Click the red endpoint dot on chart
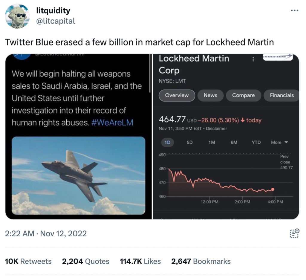The width and height of the screenshot is (306, 280). coord(273,189)
